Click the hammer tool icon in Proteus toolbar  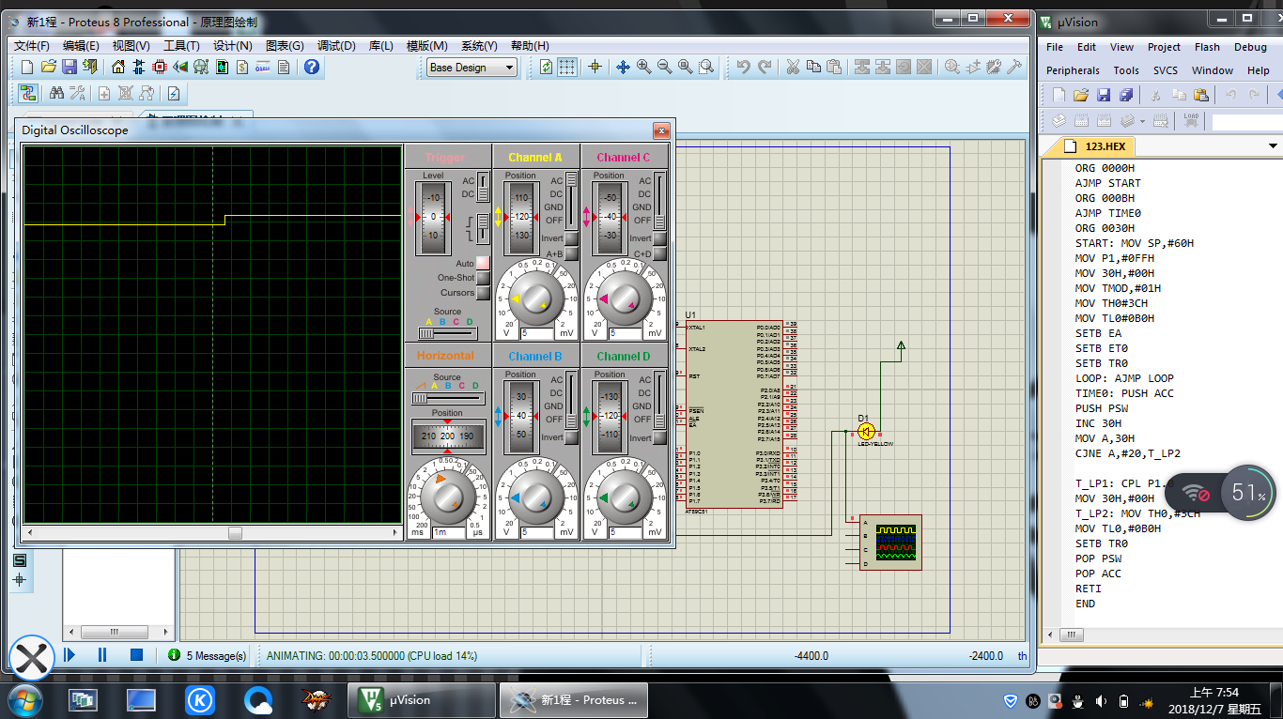tap(1014, 67)
